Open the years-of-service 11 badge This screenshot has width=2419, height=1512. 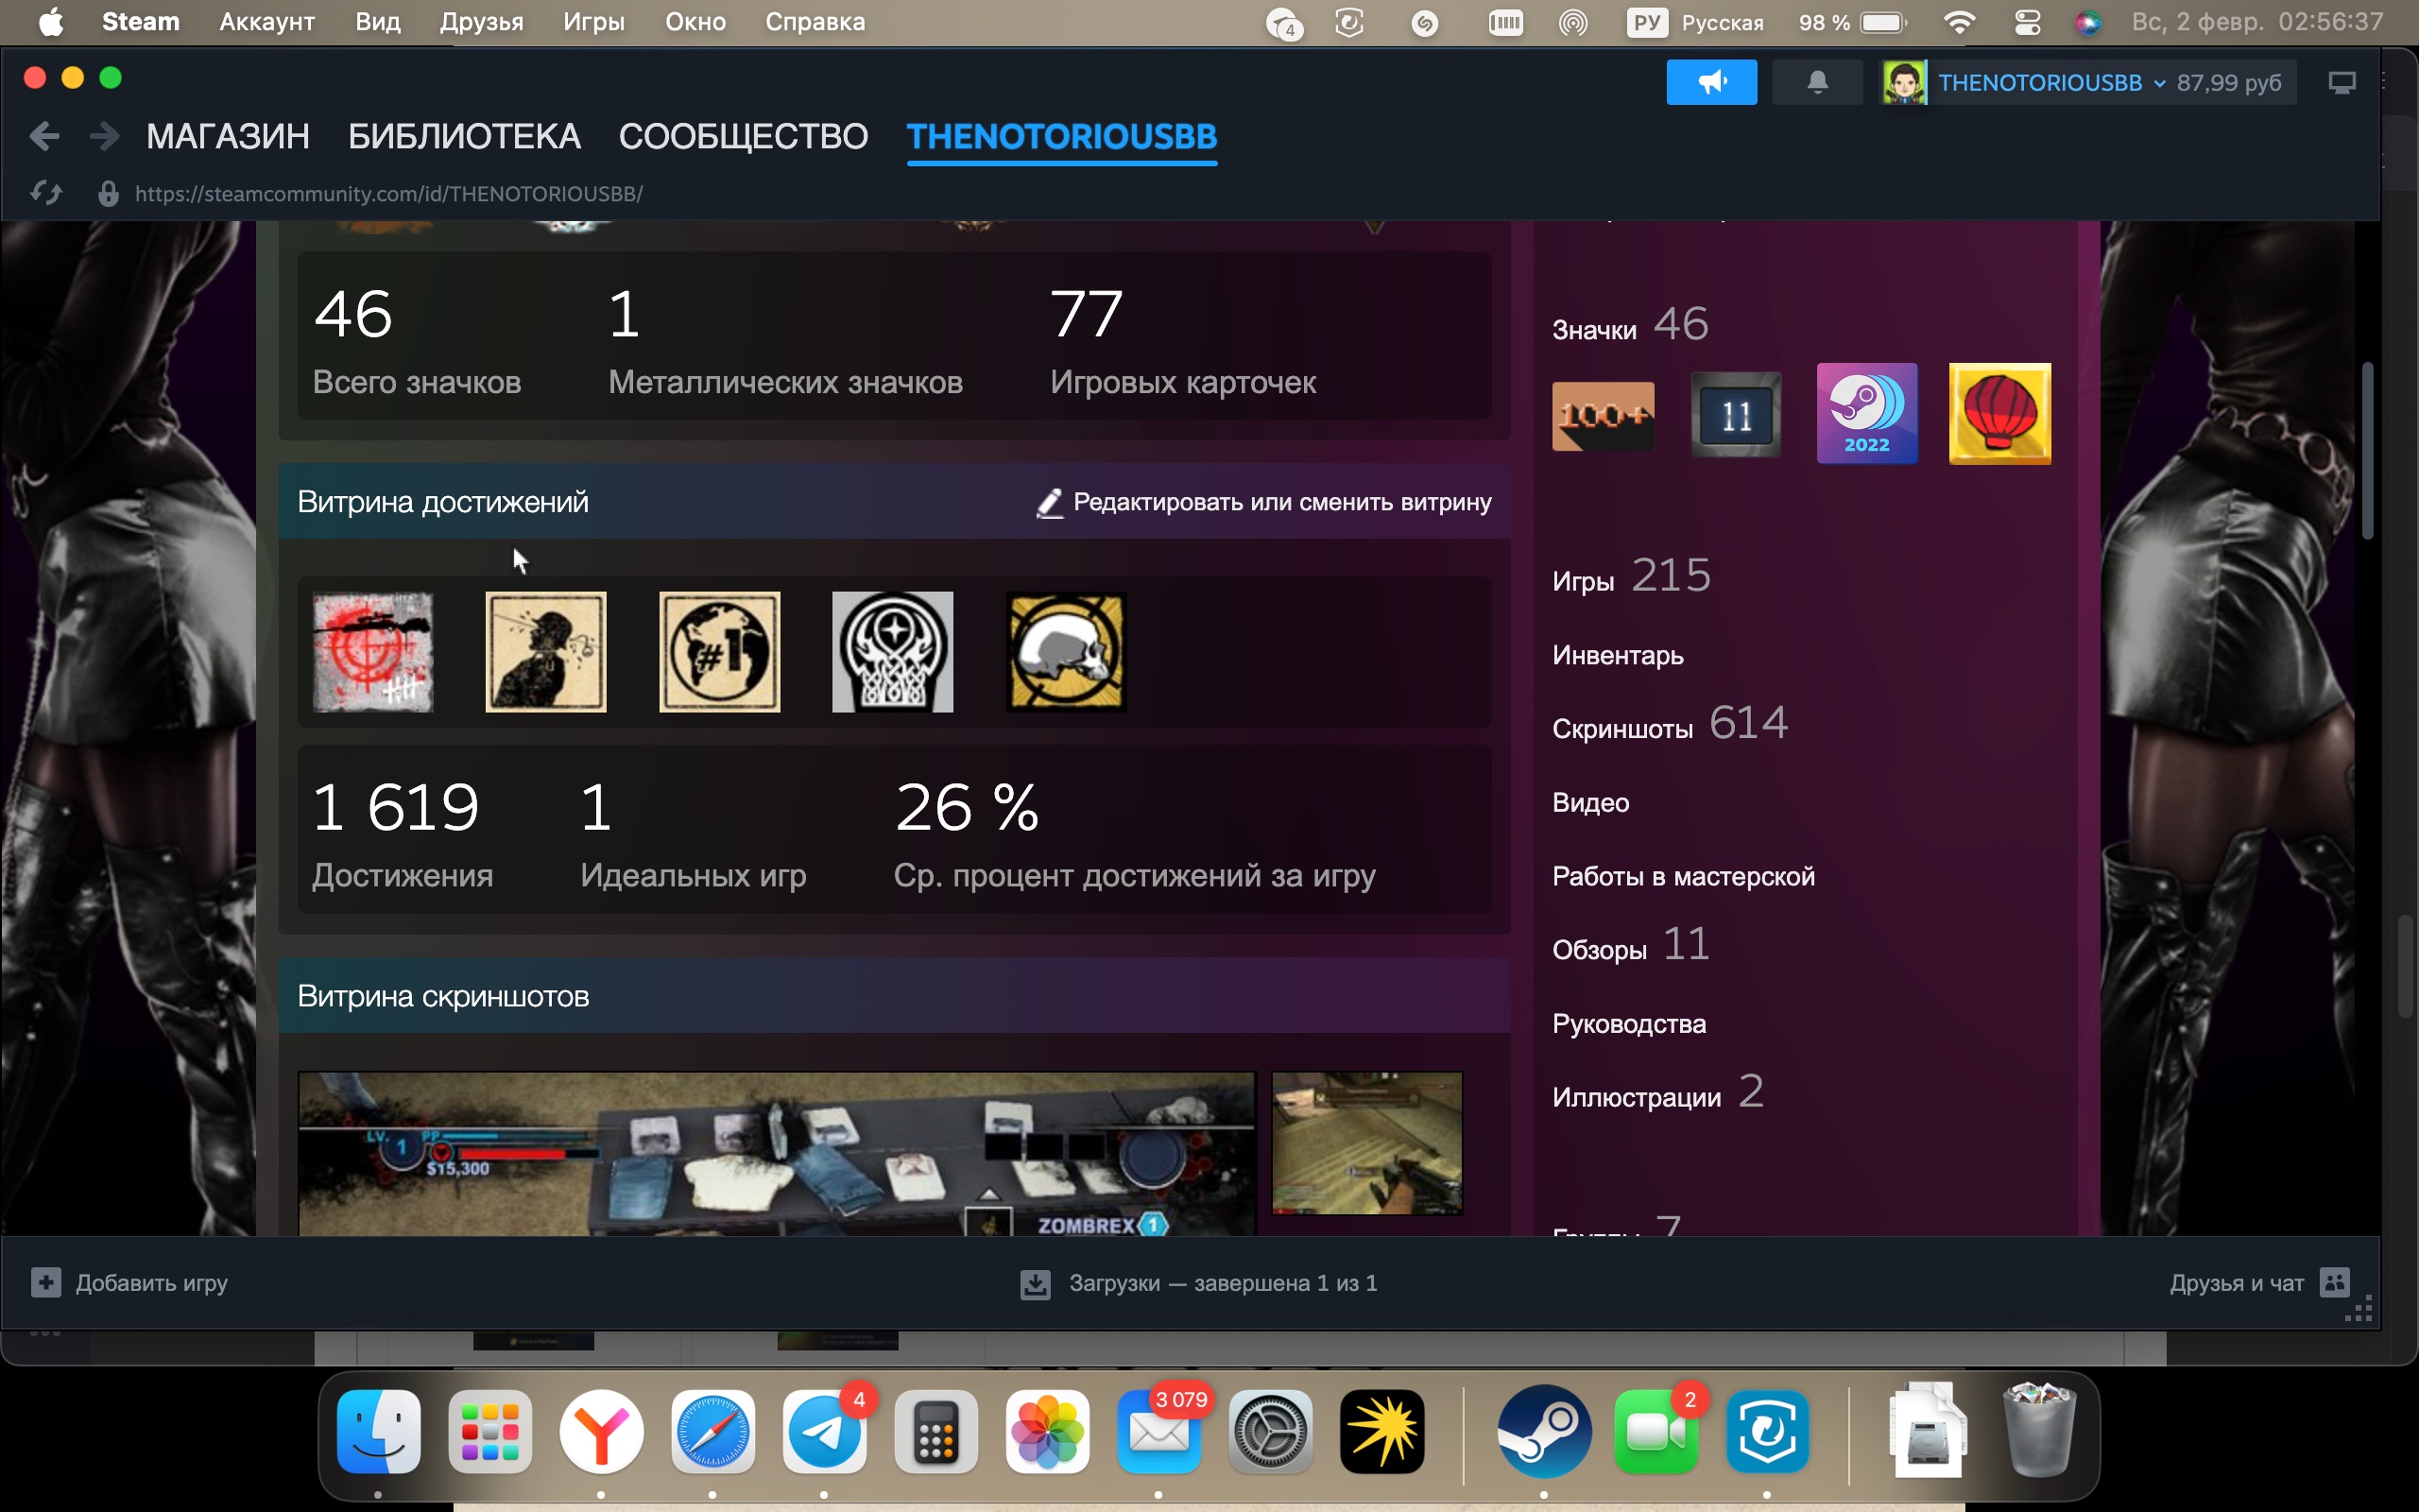(1735, 414)
